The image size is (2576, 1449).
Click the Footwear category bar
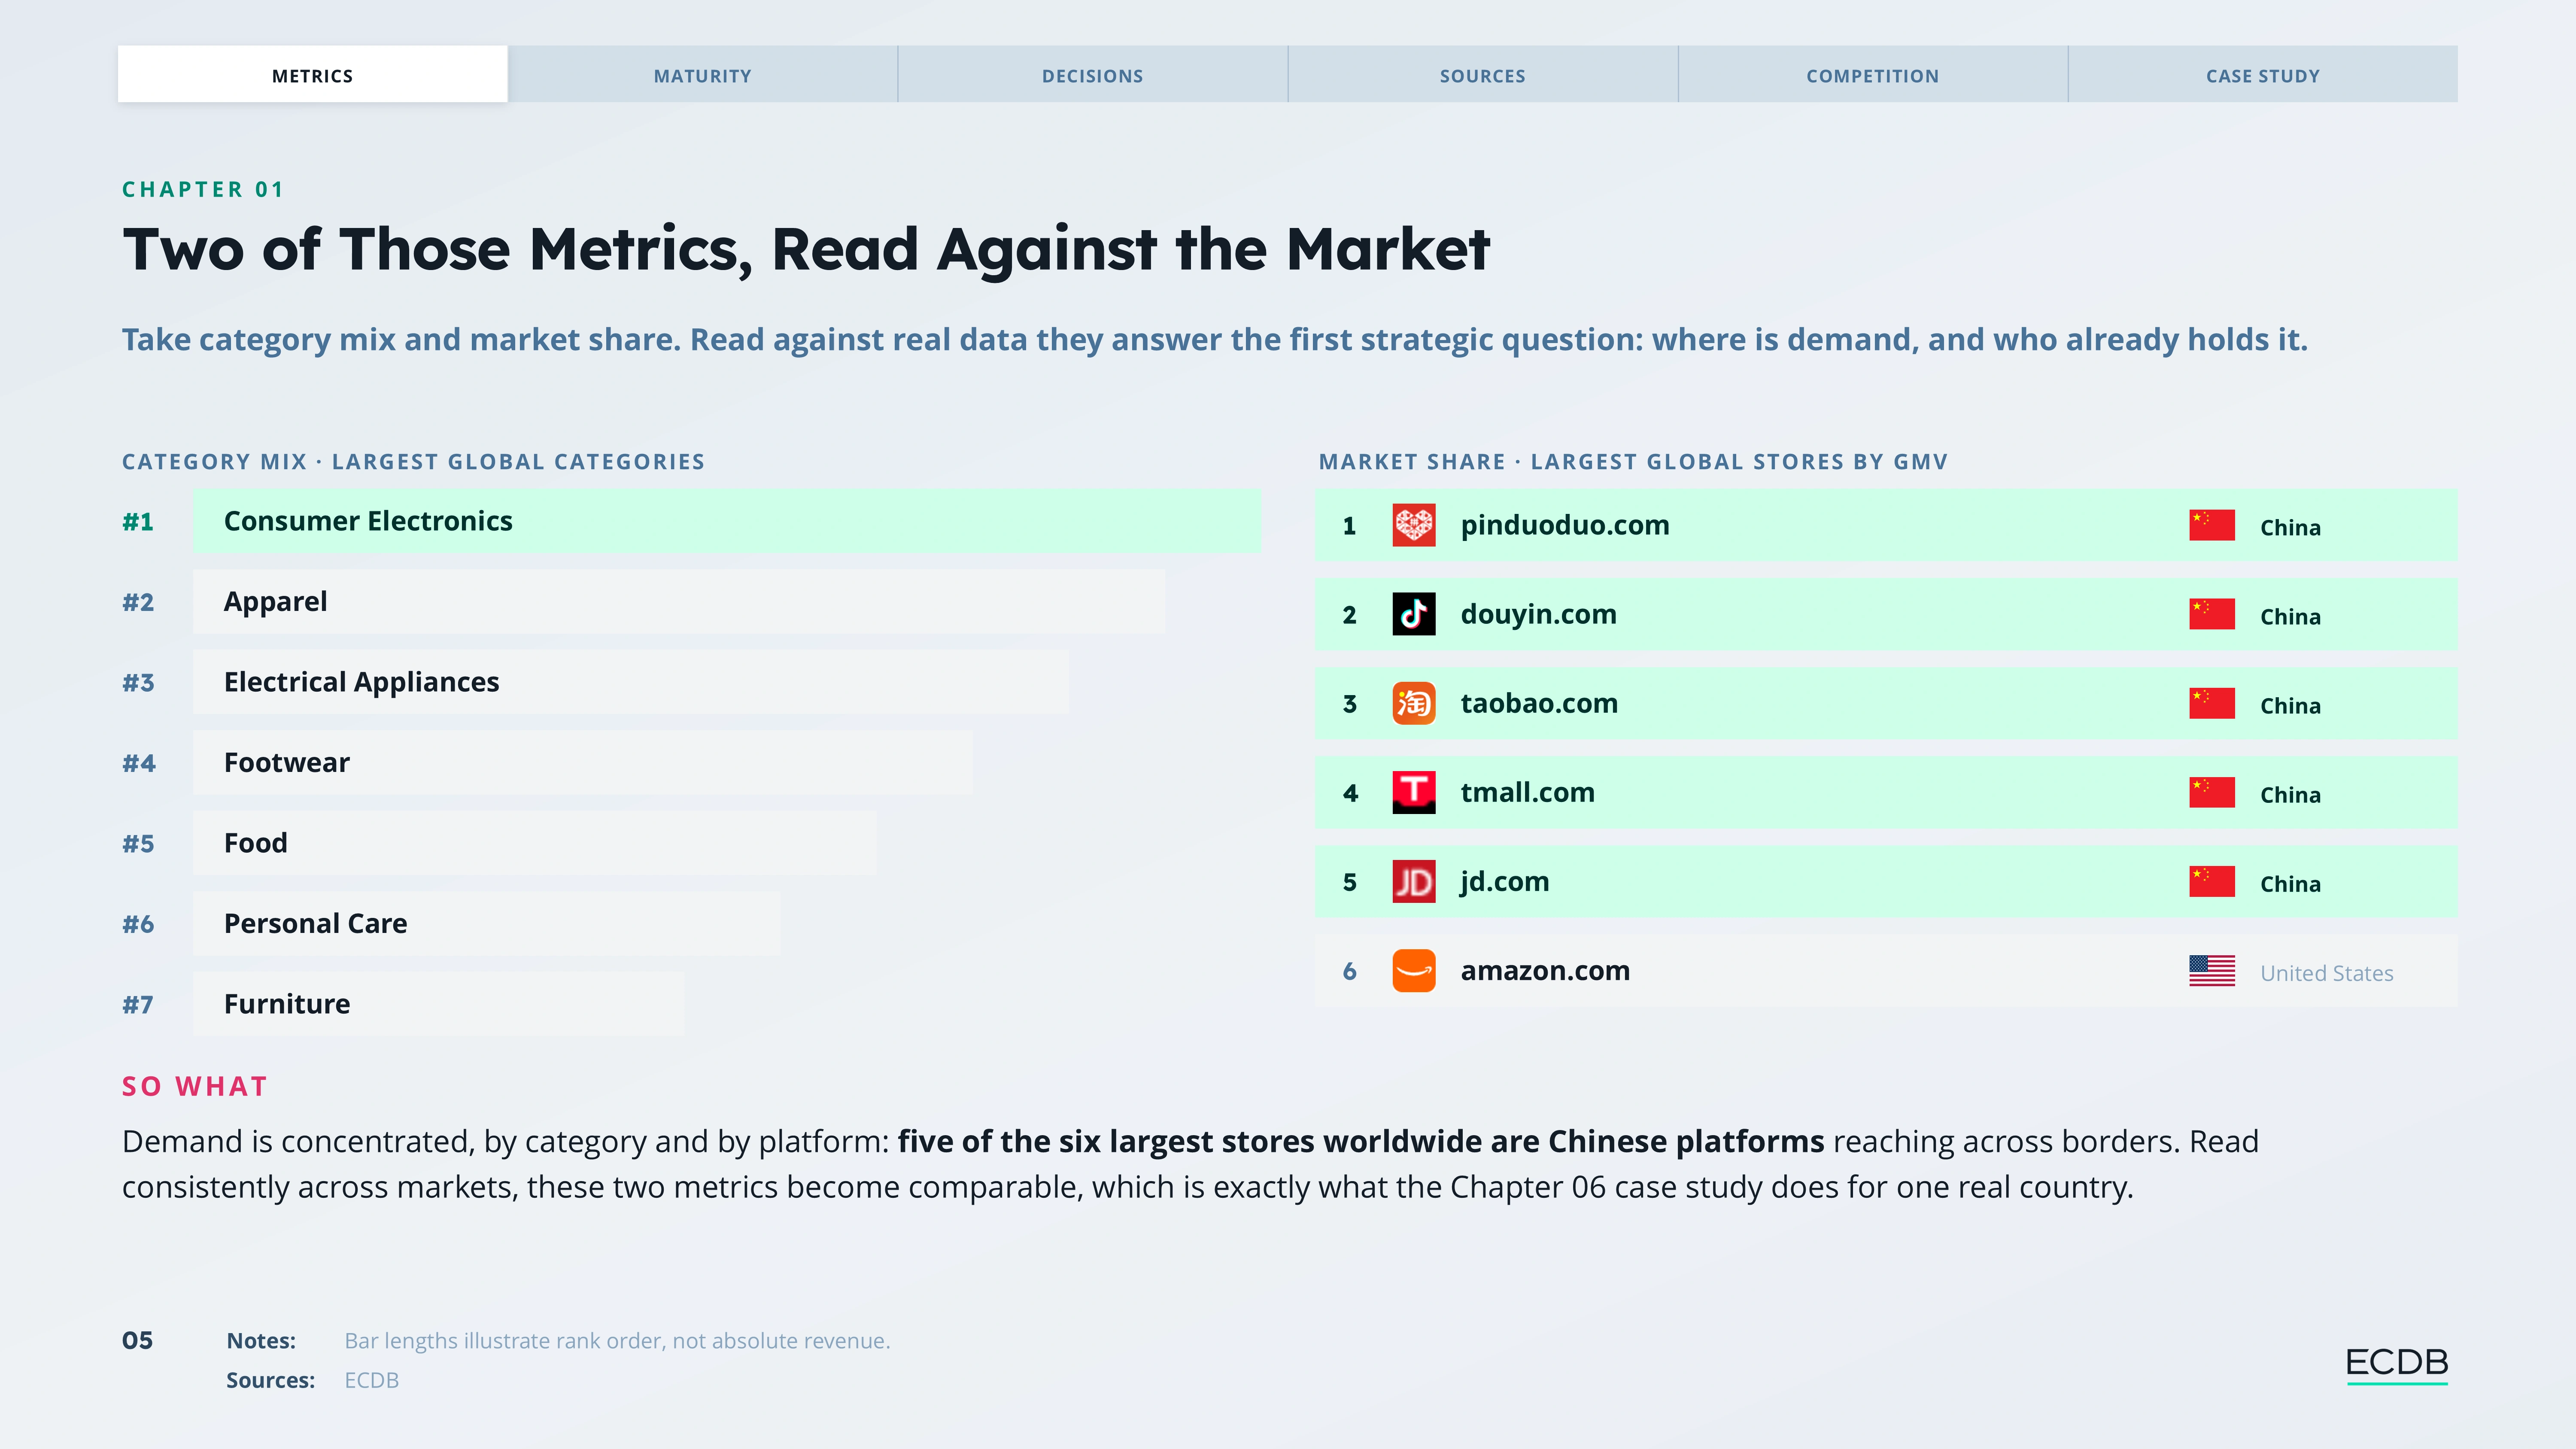click(x=583, y=762)
